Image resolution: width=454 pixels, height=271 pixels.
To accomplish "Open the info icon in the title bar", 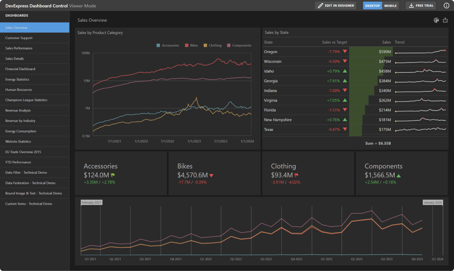I will pyautogui.click(x=446, y=5).
